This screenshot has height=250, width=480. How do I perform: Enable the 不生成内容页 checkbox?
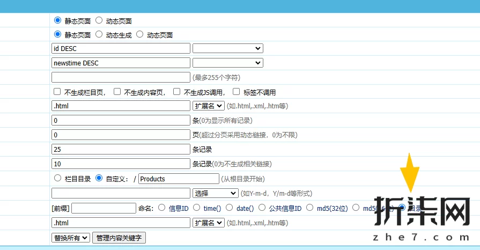click(x=117, y=92)
